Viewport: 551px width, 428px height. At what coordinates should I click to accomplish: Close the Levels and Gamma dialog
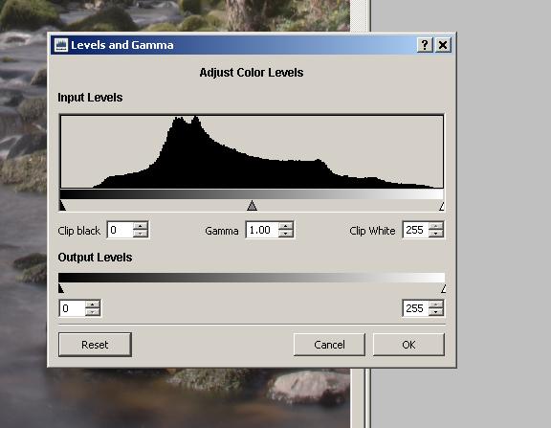point(443,45)
